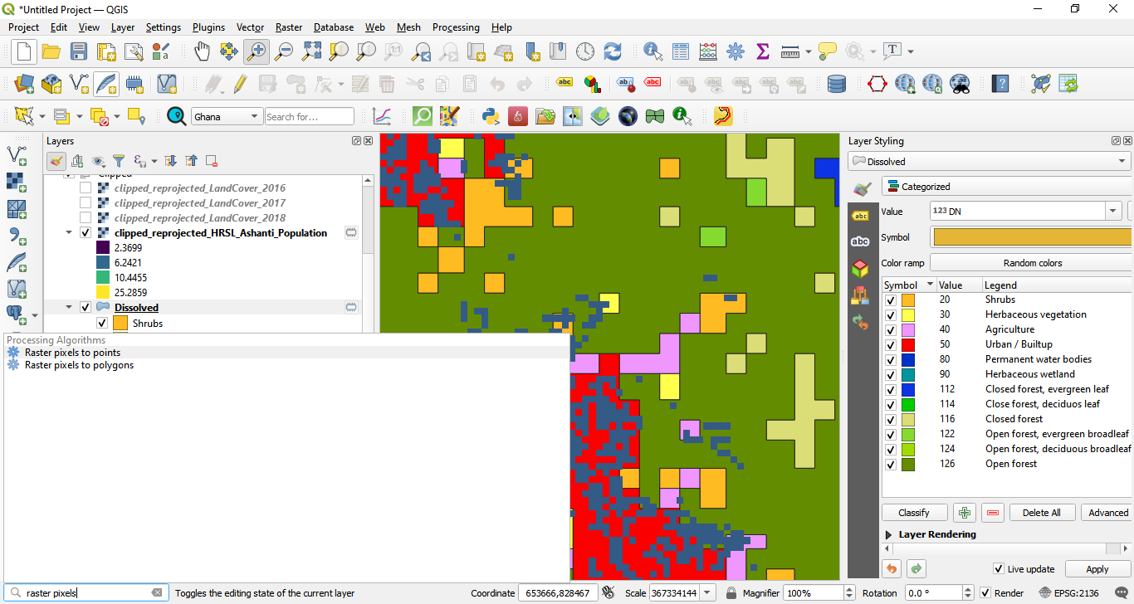This screenshot has width=1134, height=604.
Task: Open Layer Styling panel from Layers toolbar
Action: tap(56, 161)
